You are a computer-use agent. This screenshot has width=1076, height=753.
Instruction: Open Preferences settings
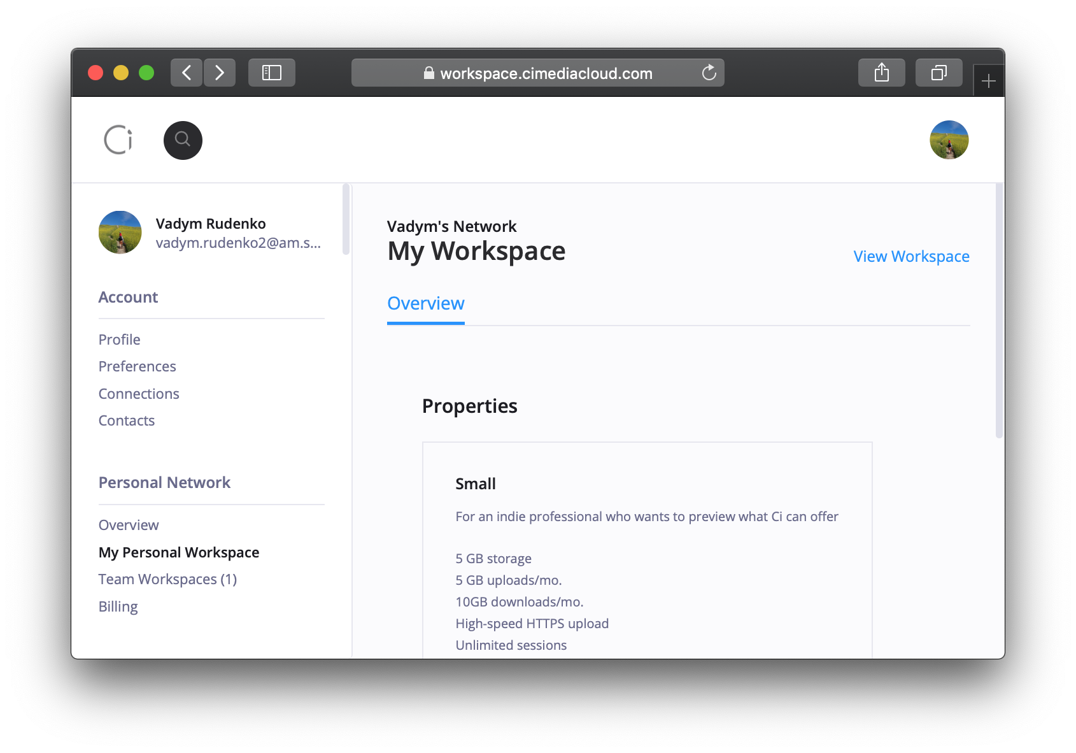coord(137,366)
